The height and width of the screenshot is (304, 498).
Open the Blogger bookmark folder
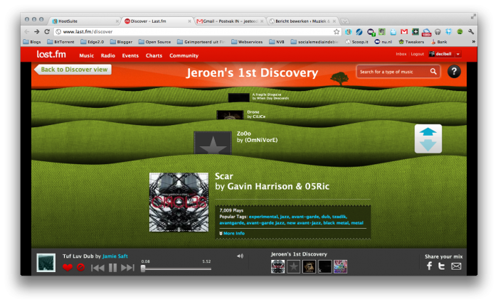[121, 41]
